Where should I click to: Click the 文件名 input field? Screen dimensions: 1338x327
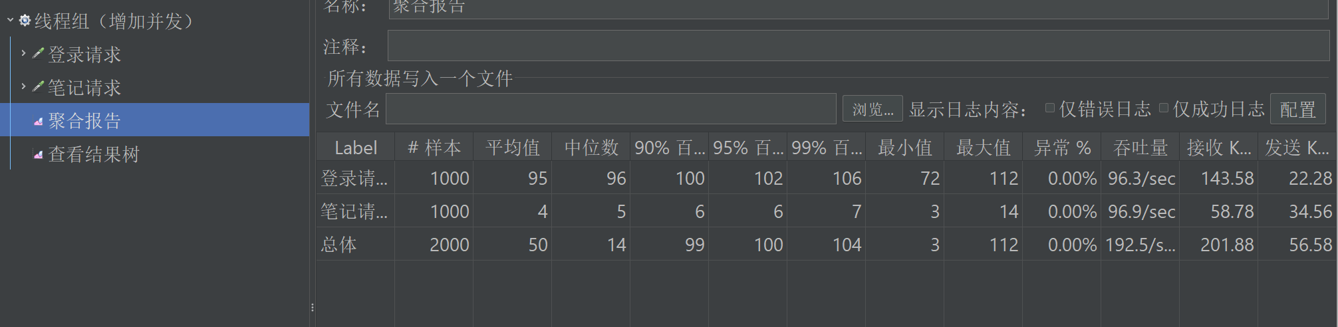click(x=610, y=109)
